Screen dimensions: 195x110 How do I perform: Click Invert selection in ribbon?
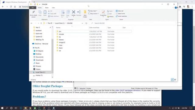tap(121, 16)
